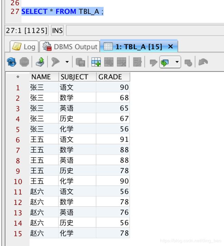The width and height of the screenshot is (224, 246).
Task: Click the 张三 name cell in row 1
Action: (44, 87)
